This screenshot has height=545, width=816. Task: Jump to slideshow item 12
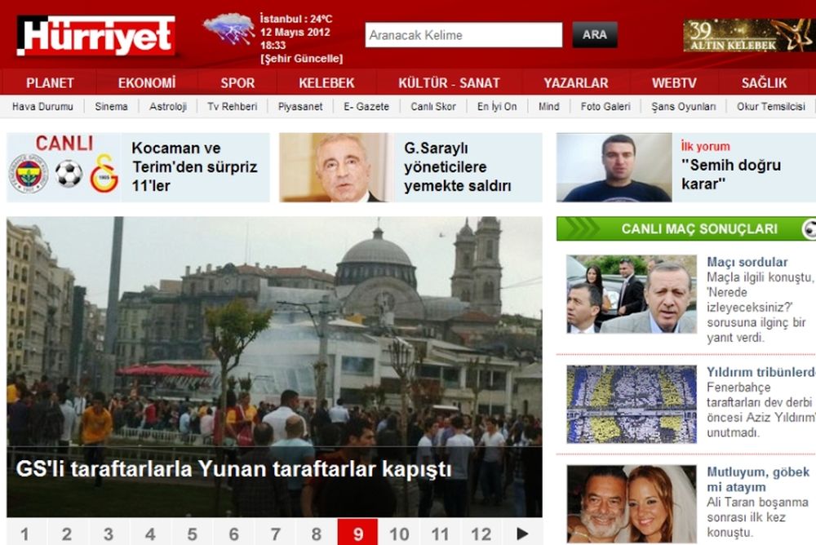pyautogui.click(x=481, y=534)
